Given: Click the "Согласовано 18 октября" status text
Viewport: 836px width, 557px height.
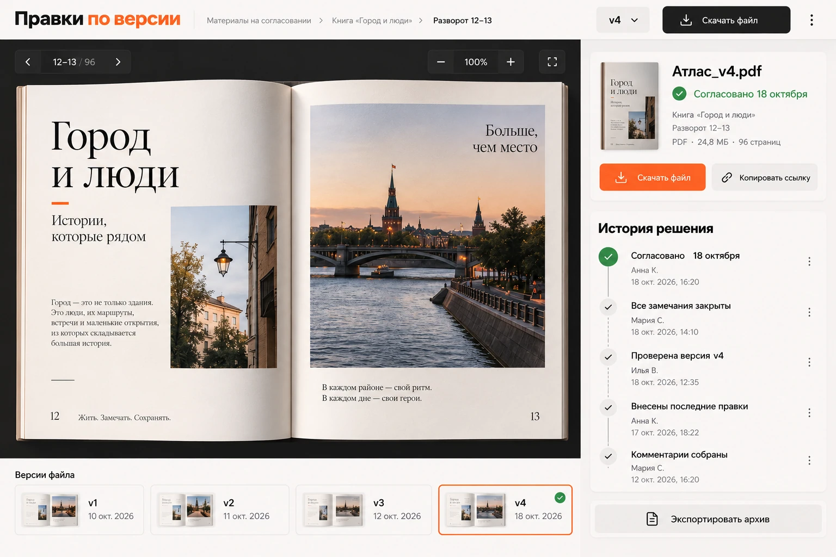Looking at the screenshot, I should [x=751, y=94].
